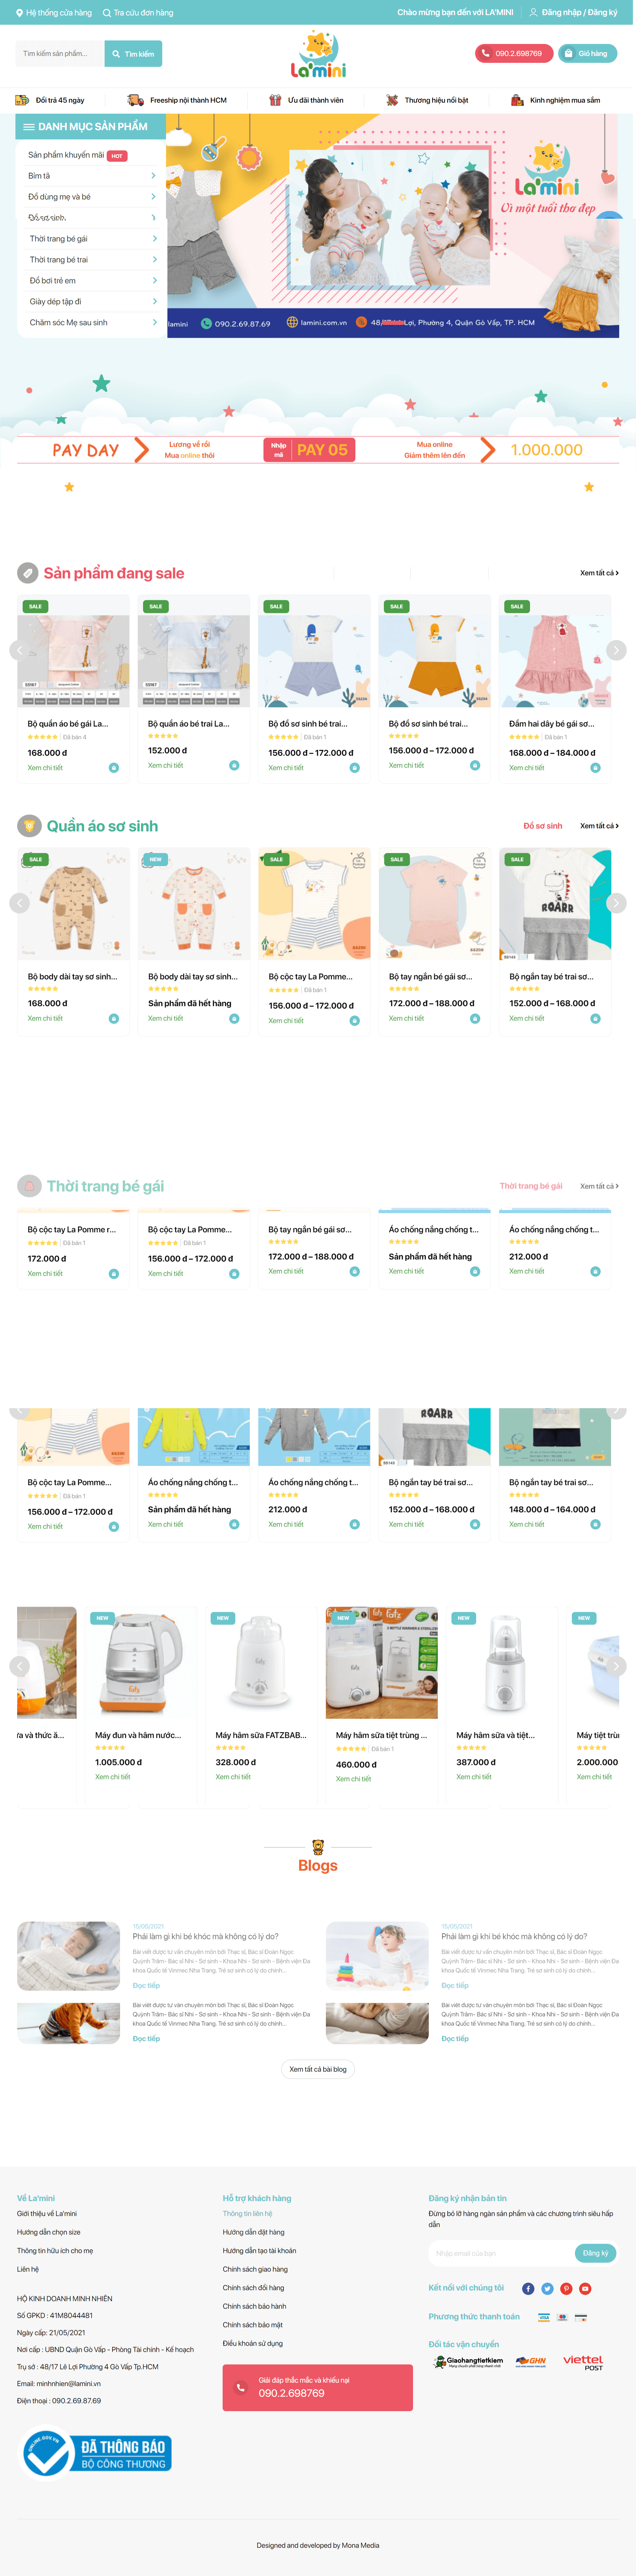
Task: Click the Đổi trả 45 ngày box icon
Action: 22,100
